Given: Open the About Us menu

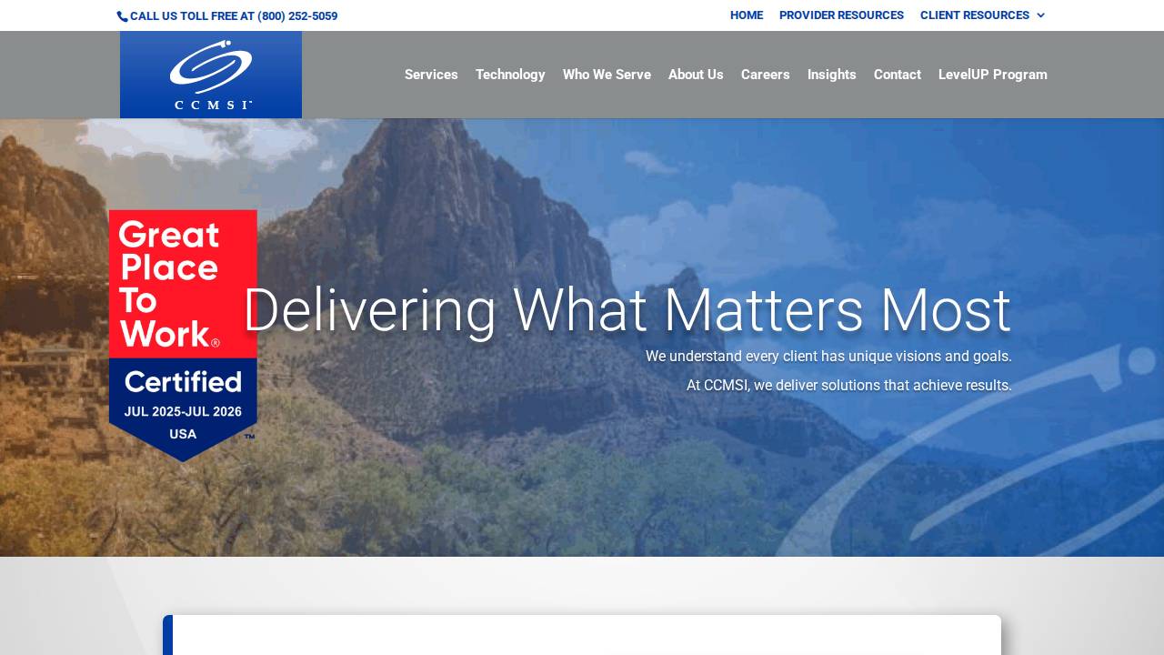Looking at the screenshot, I should click(x=696, y=75).
